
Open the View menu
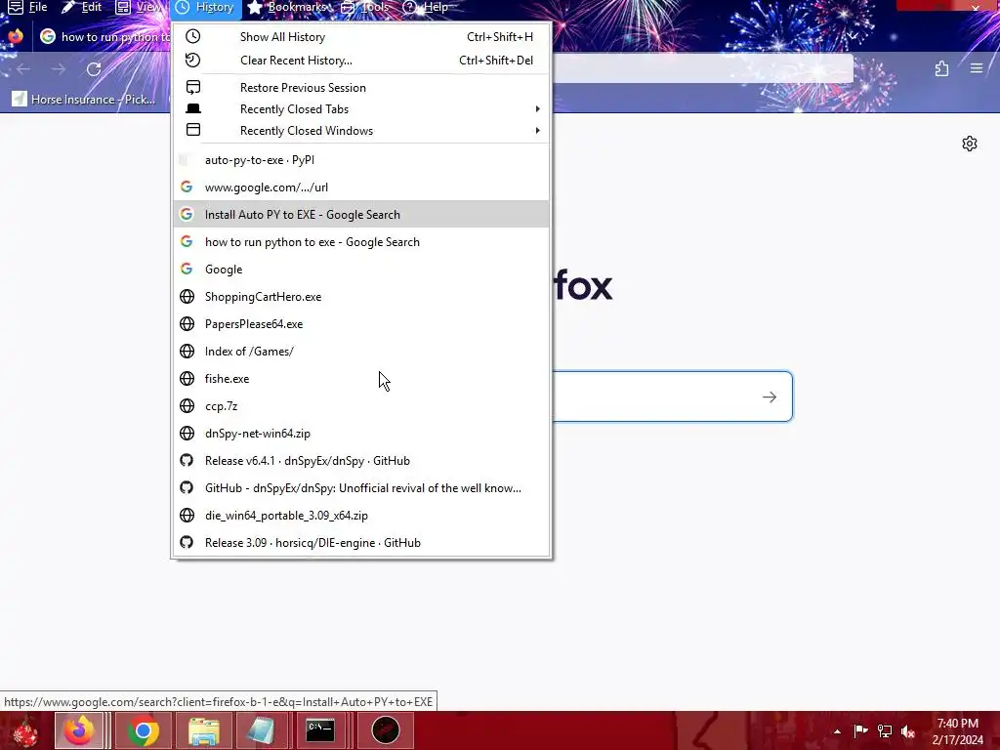click(x=141, y=7)
